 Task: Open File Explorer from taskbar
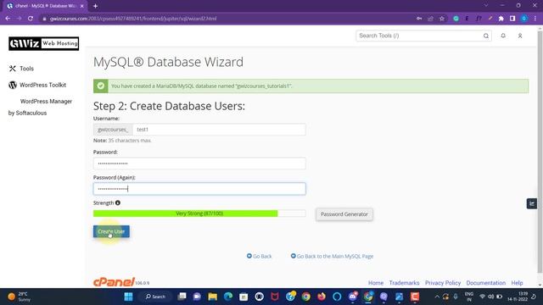(213, 297)
